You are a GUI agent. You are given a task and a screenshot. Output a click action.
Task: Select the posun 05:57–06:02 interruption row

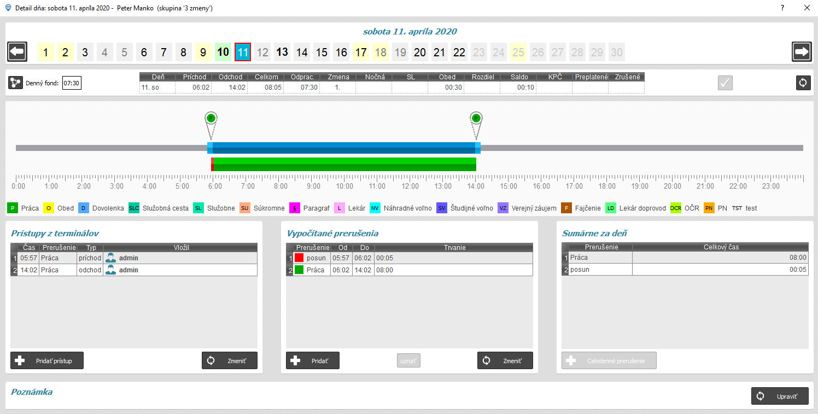410,258
